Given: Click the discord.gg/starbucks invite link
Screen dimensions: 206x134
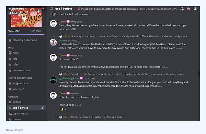Looking at the screenshot, I should (25, 40).
